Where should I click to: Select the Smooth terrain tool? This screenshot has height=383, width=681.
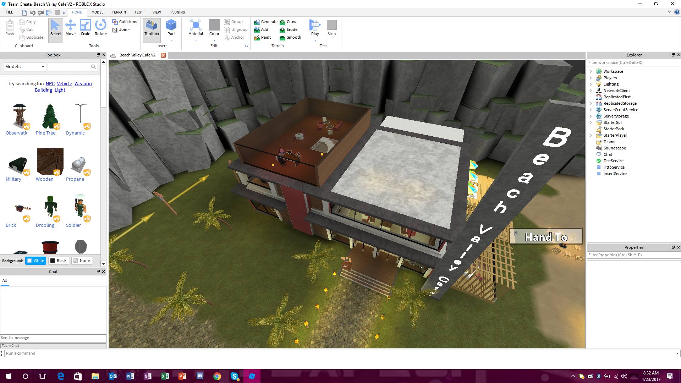click(x=290, y=37)
